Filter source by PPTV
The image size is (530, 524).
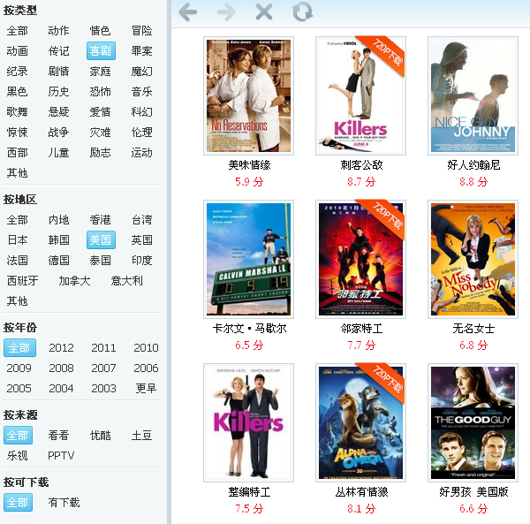(x=61, y=455)
